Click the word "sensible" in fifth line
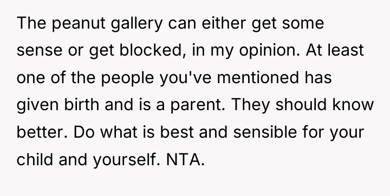The image size is (390, 196). [265, 132]
